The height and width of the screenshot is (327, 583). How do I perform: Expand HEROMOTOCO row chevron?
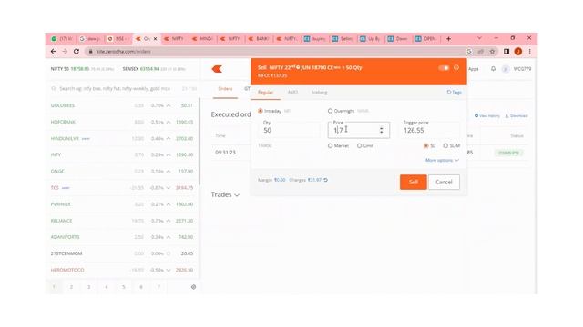(x=169, y=270)
